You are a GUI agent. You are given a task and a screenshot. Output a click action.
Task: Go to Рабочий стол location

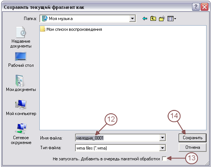coord(21,60)
